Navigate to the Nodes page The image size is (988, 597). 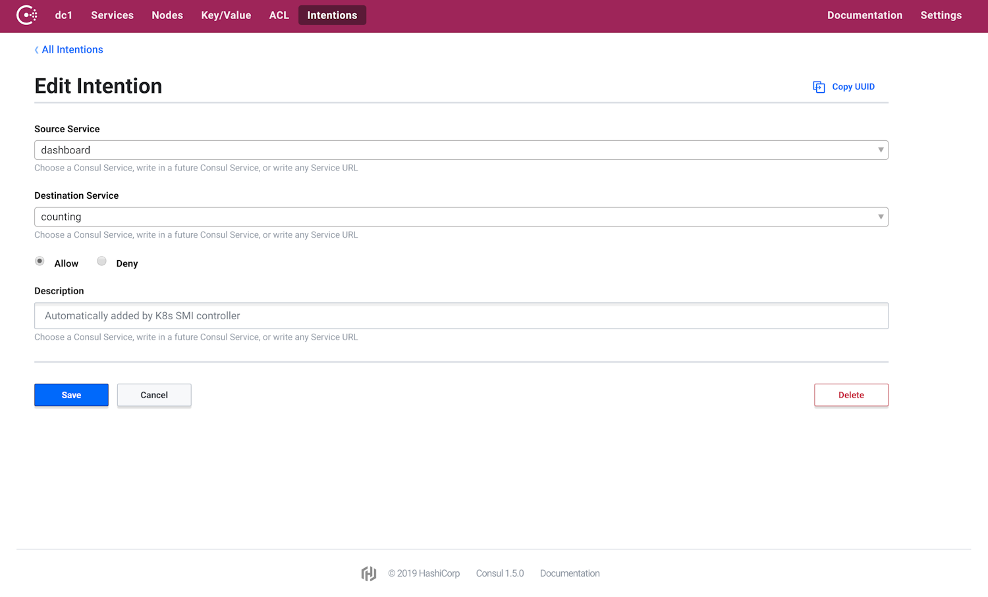coord(167,14)
